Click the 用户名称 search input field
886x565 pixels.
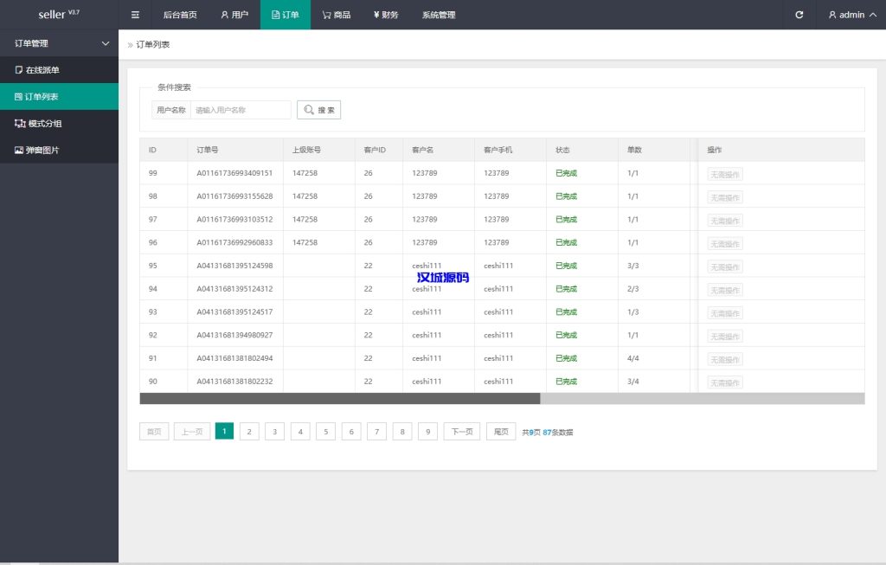241,110
